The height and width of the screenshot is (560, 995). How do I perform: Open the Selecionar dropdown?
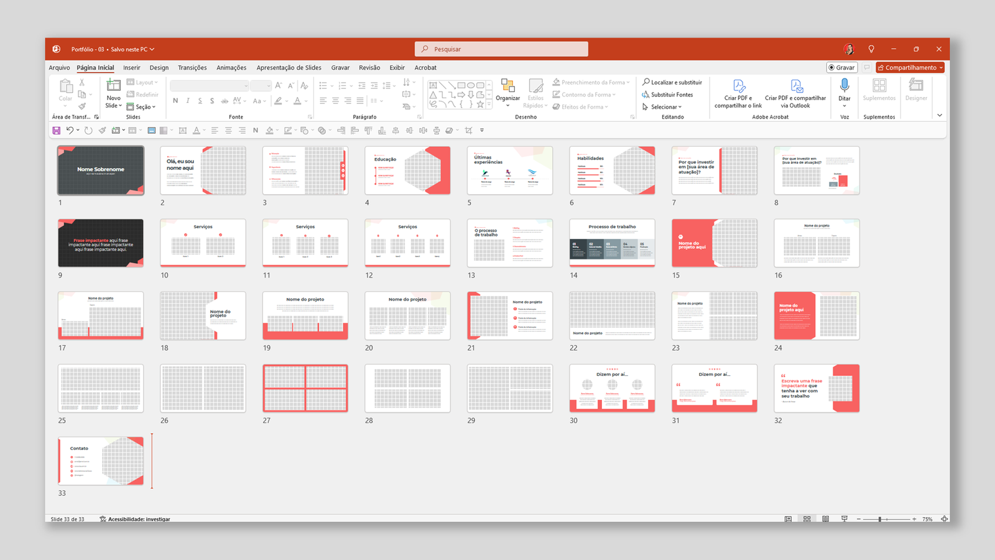coord(663,107)
